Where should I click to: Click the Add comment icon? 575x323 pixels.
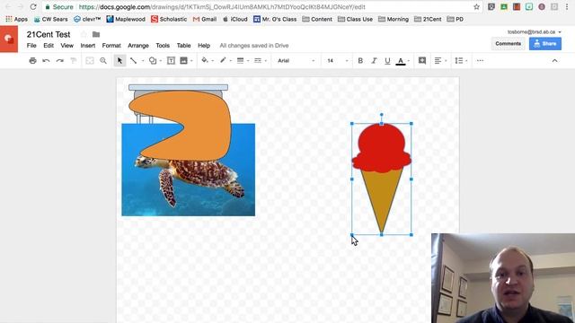click(x=422, y=60)
